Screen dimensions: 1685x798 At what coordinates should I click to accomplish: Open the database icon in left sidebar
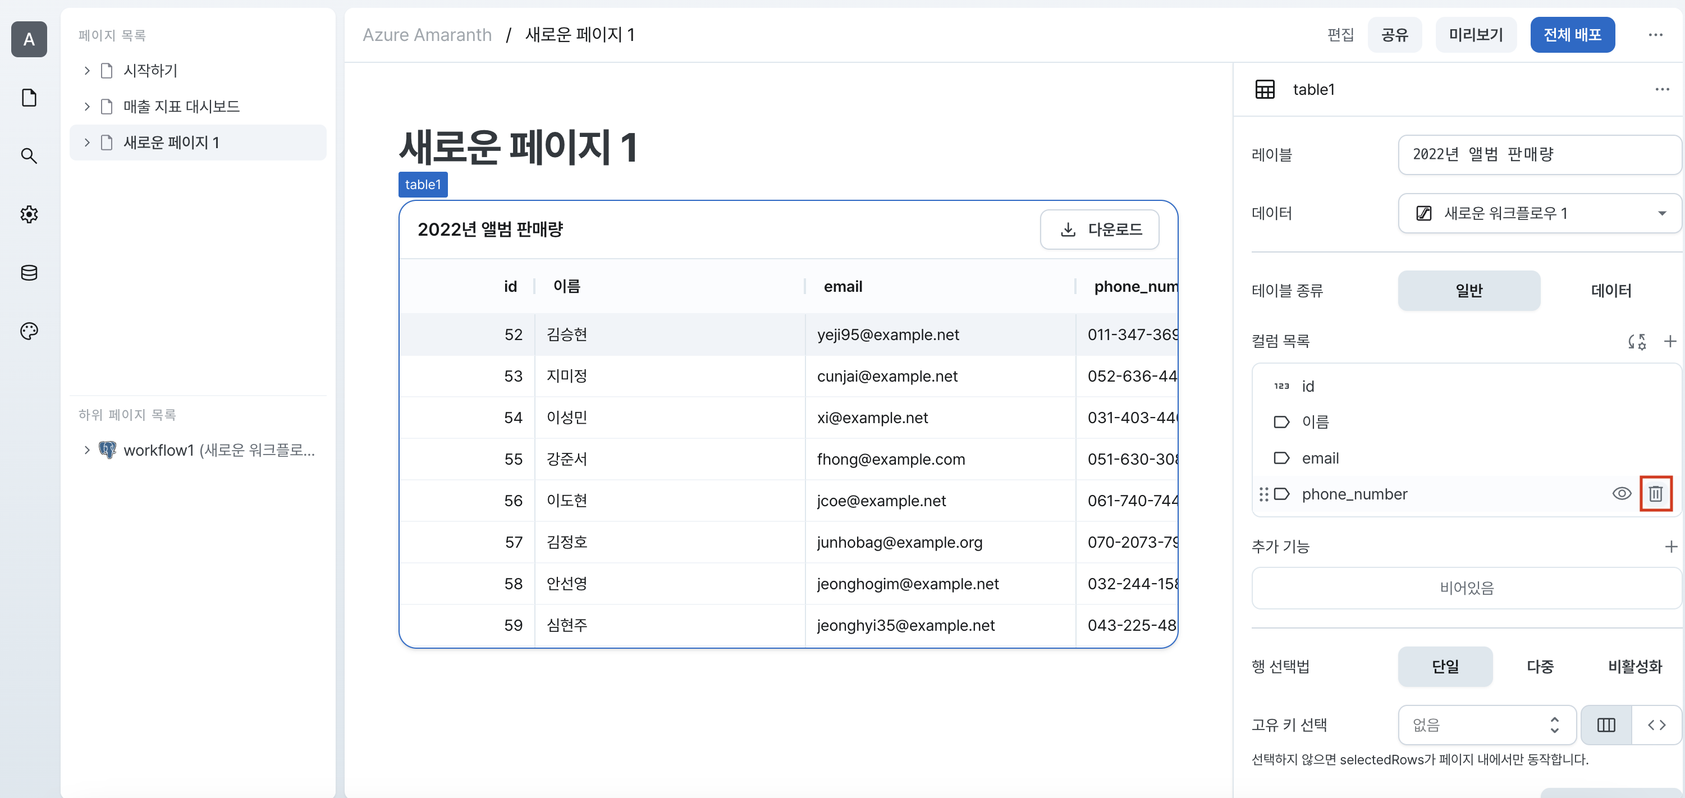[29, 272]
